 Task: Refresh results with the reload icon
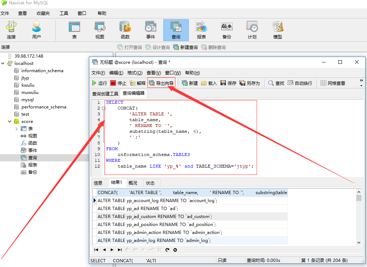167,250
